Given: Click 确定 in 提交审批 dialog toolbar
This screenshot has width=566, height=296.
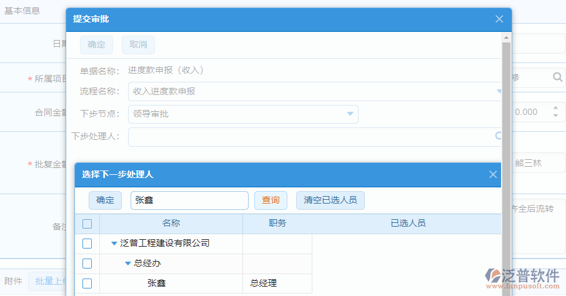Looking at the screenshot, I should click(x=97, y=45).
